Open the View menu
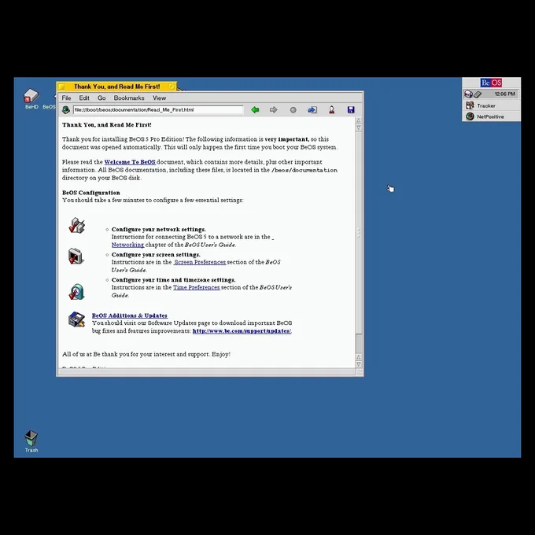The image size is (535, 535). pos(160,98)
